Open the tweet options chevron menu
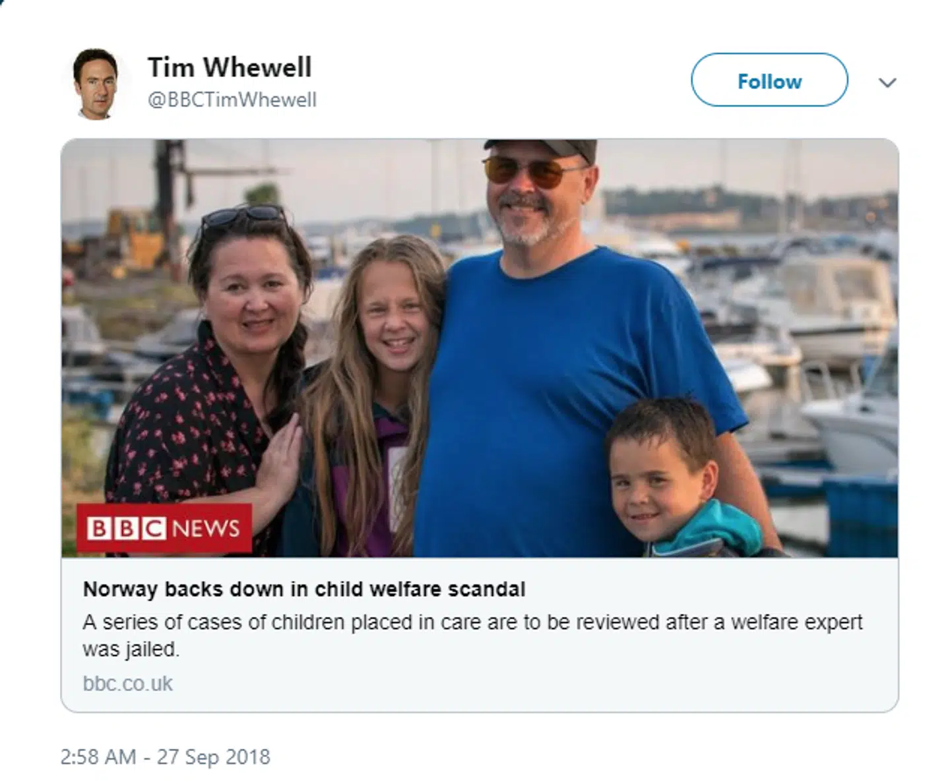 pos(887,82)
